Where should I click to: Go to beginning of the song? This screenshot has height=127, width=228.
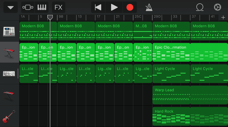coord(98,7)
